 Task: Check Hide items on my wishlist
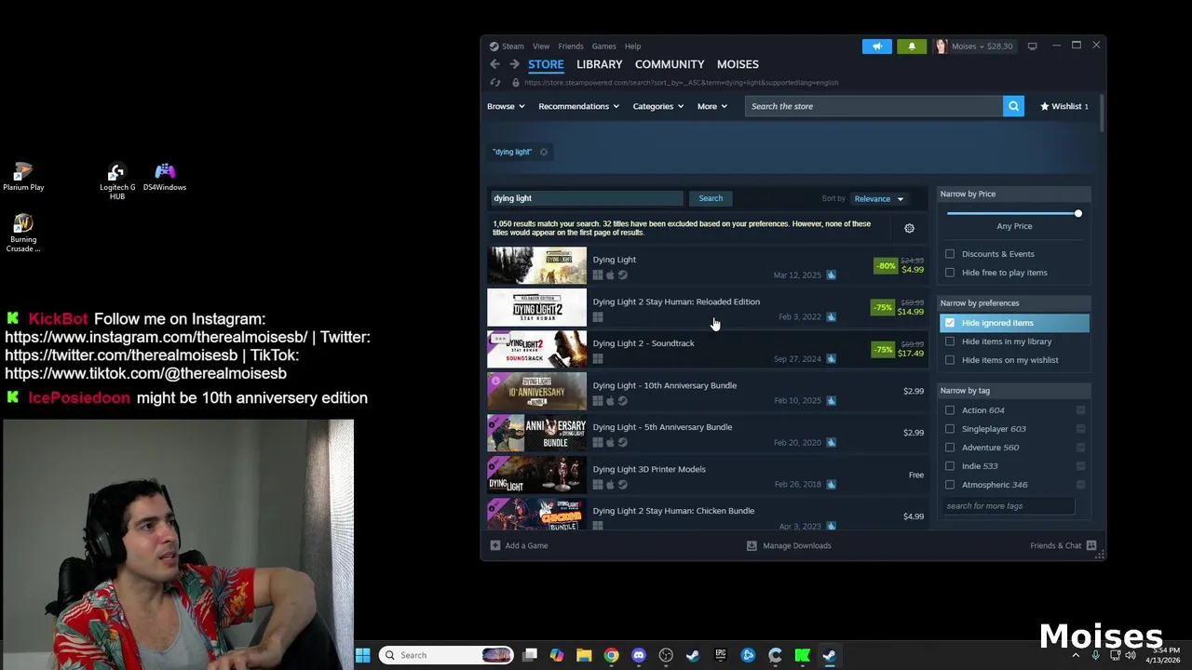pos(950,360)
